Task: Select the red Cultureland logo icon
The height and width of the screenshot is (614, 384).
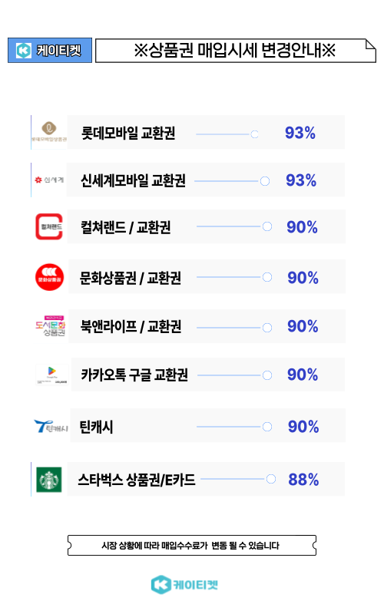Action: [x=49, y=226]
